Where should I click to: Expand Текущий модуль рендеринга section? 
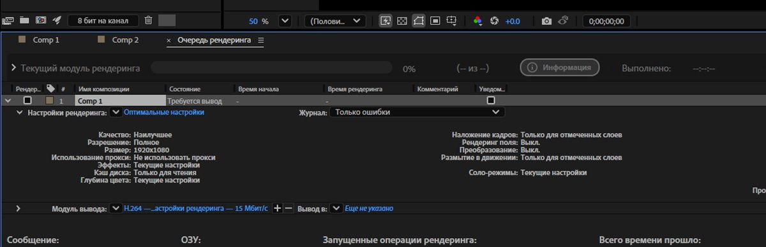(x=14, y=67)
